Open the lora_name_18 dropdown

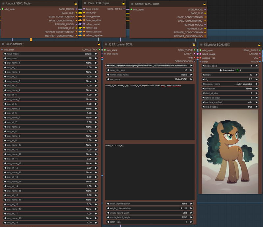click(x=51, y=218)
